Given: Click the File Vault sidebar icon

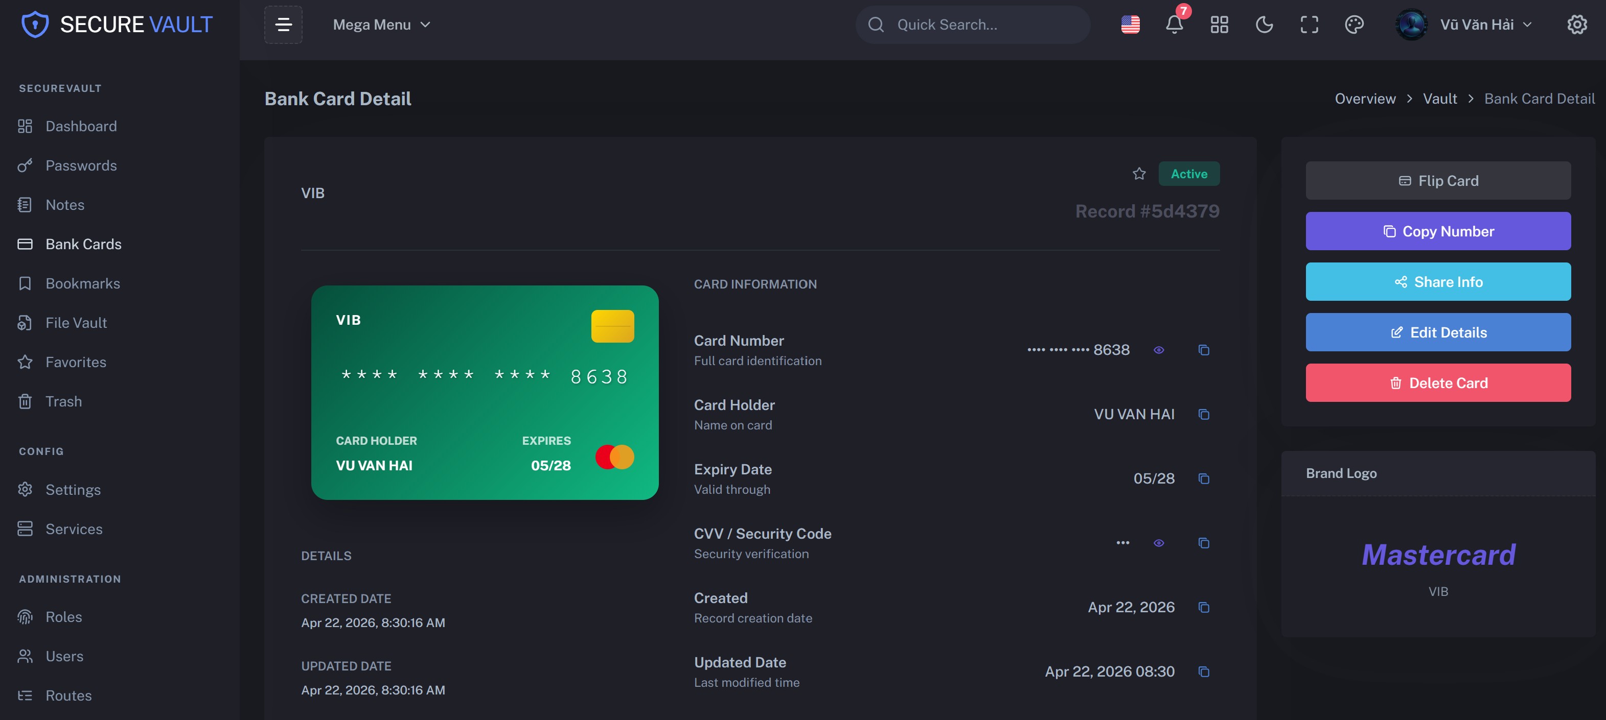Looking at the screenshot, I should [x=25, y=323].
